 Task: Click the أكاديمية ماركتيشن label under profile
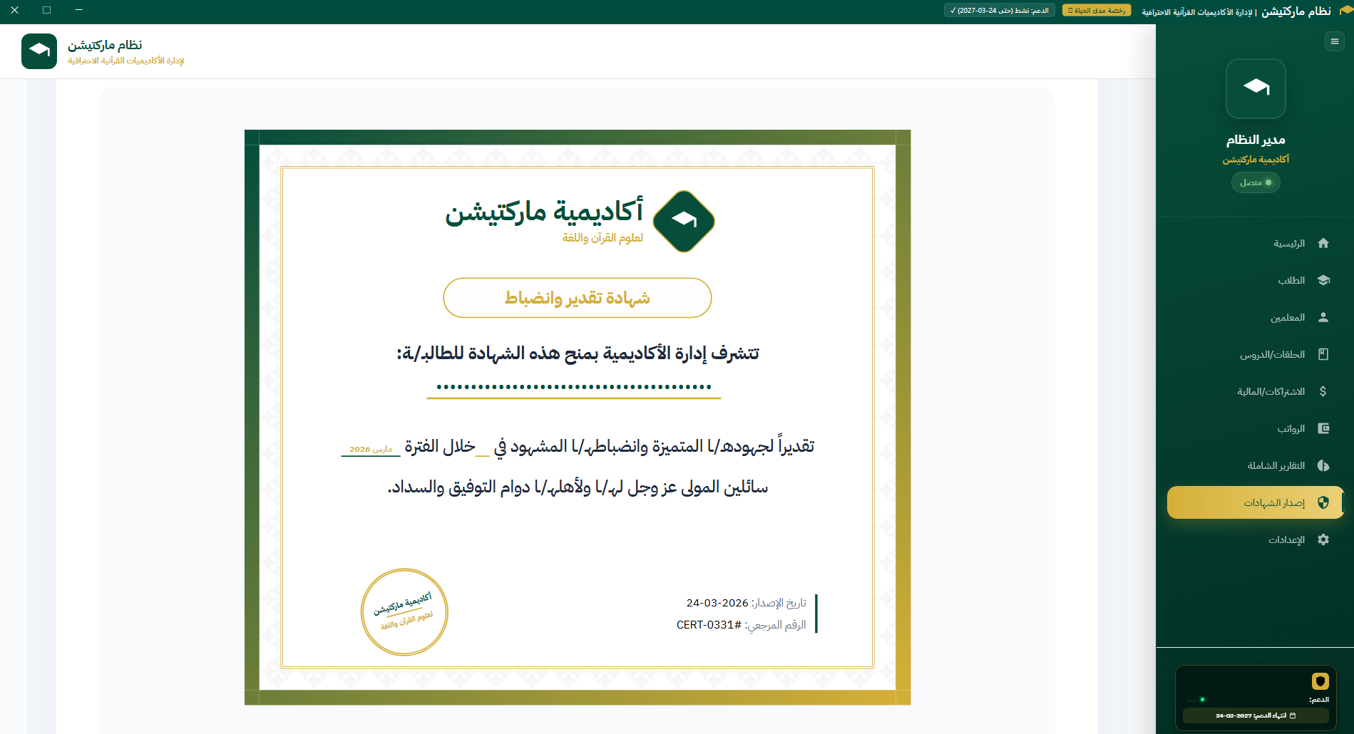[x=1256, y=160]
